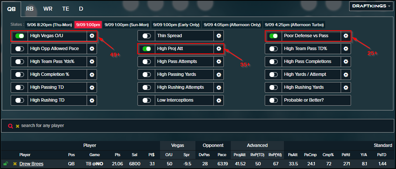
Task: Switch to the RB position tab
Action: click(30, 9)
